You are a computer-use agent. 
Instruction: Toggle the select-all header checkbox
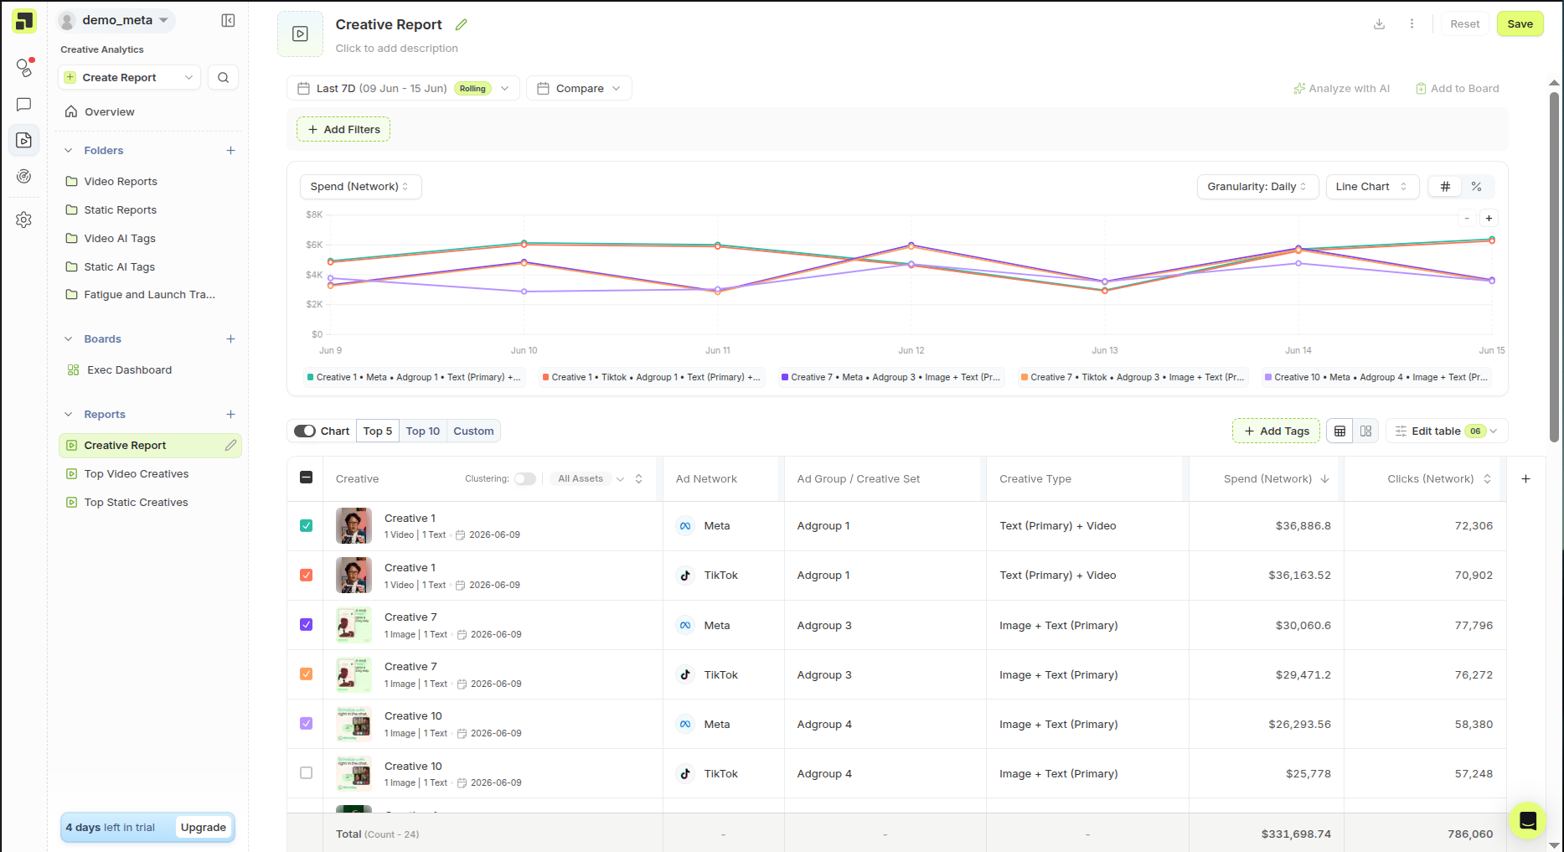click(x=306, y=477)
